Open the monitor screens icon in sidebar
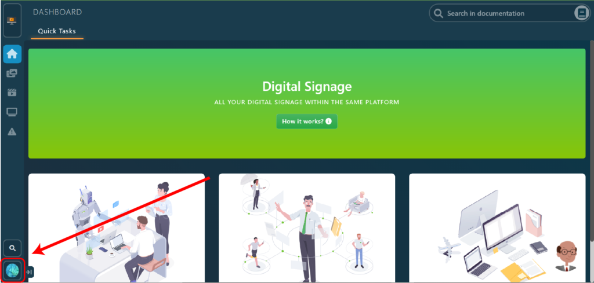Viewport: 594px width, 283px height. point(12,112)
